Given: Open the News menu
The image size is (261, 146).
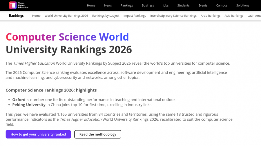Looking at the screenshot, I should point(108,5).
